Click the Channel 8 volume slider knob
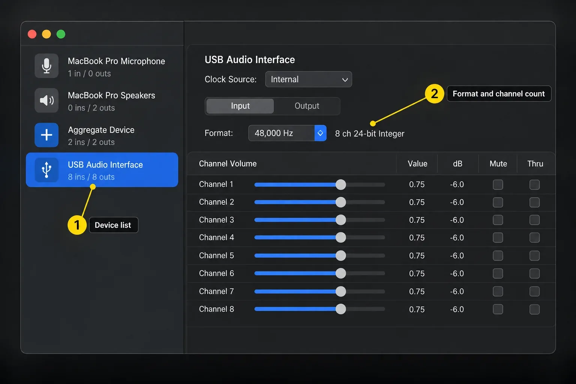 341,309
